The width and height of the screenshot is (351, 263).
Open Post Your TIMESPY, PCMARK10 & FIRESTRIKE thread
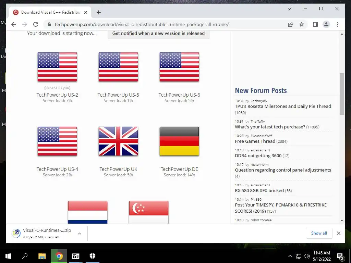click(281, 208)
